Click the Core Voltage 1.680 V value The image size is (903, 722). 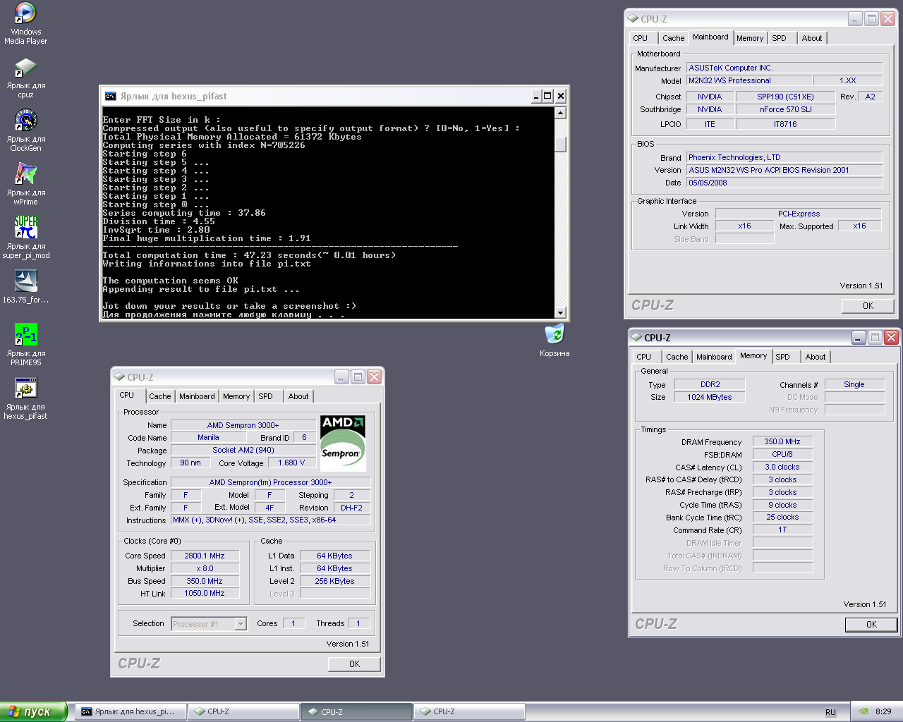291,463
